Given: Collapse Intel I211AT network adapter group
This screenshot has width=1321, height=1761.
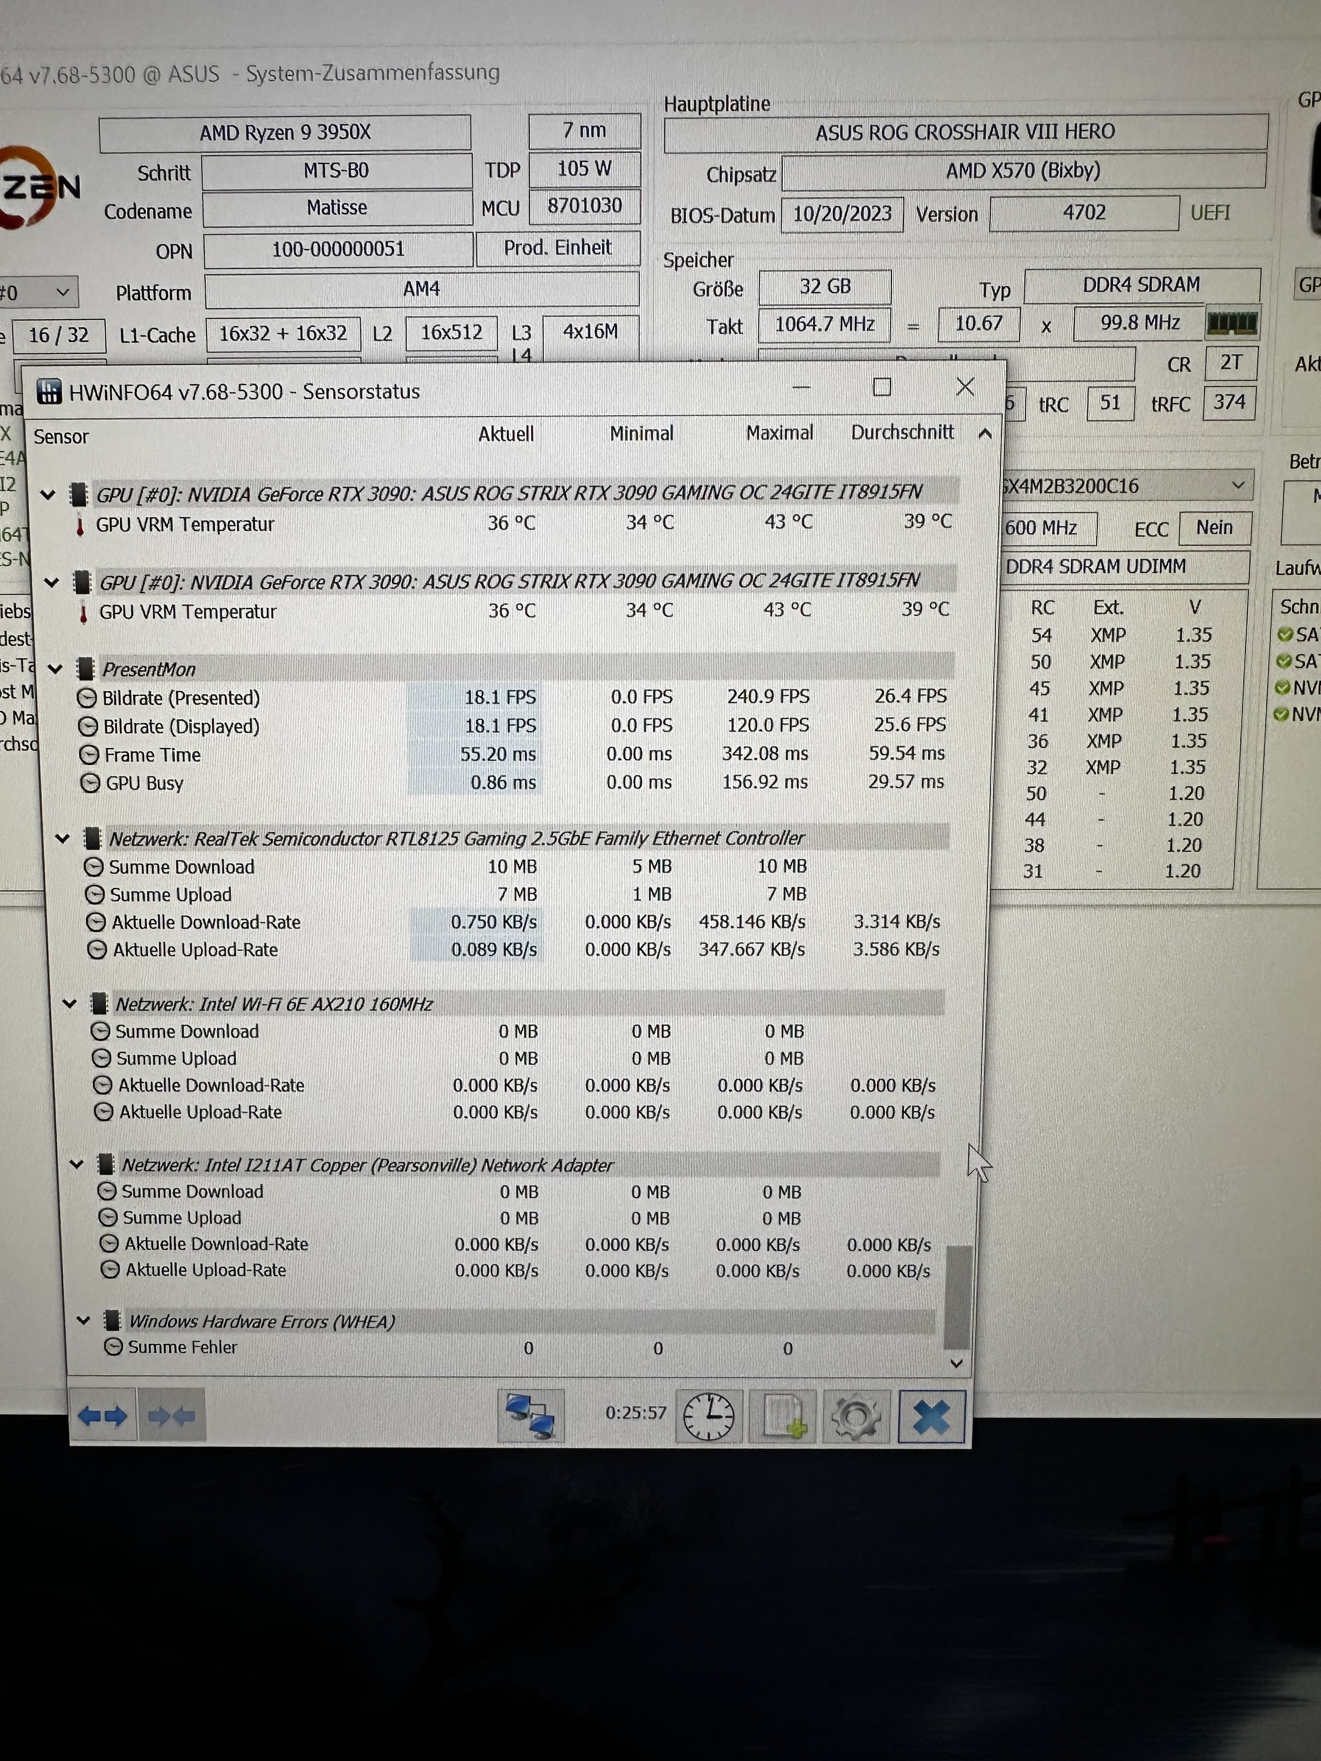Looking at the screenshot, I should tap(76, 1164).
